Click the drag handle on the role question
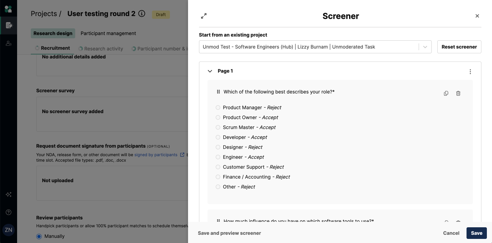The height and width of the screenshot is (243, 492). (218, 92)
